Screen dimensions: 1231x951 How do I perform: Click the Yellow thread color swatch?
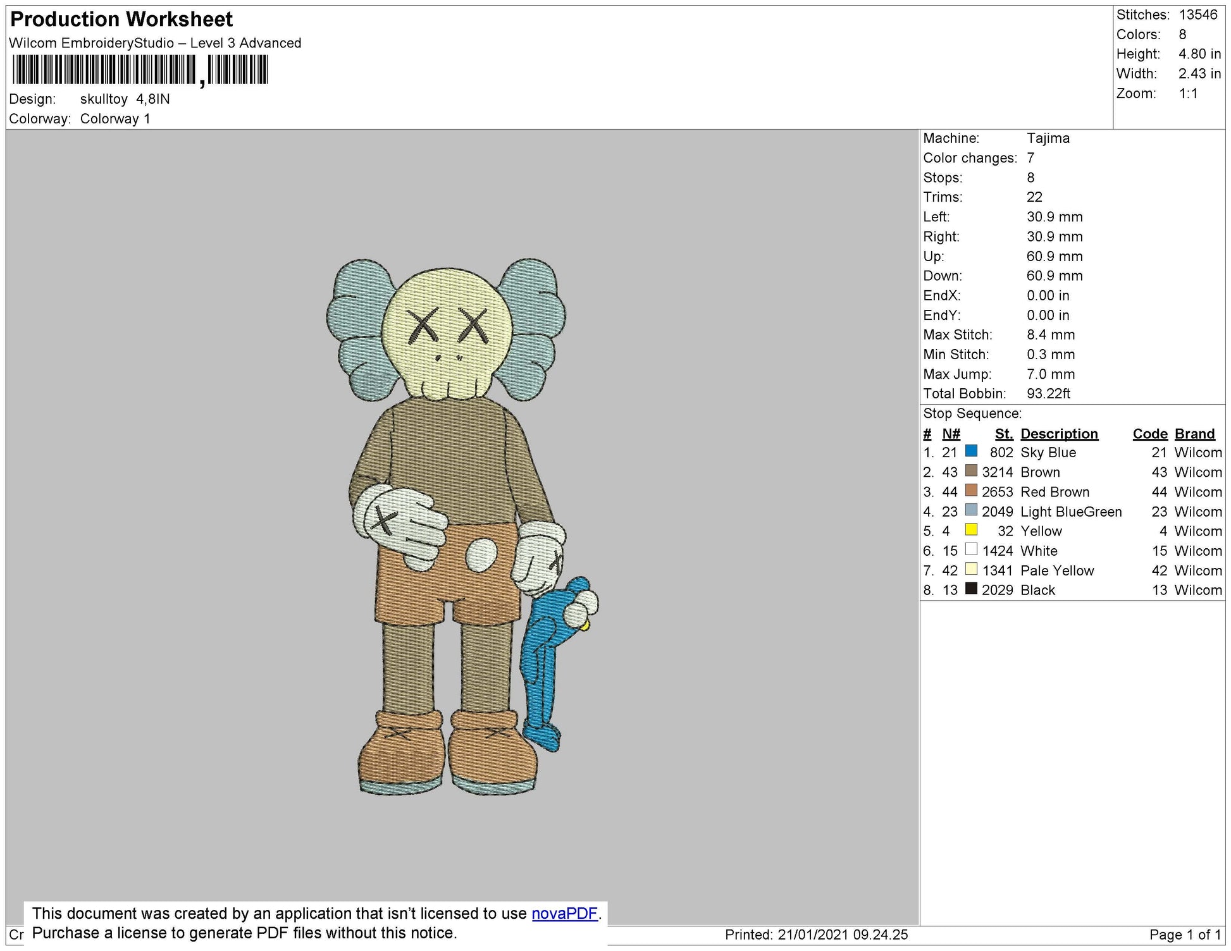(971, 529)
